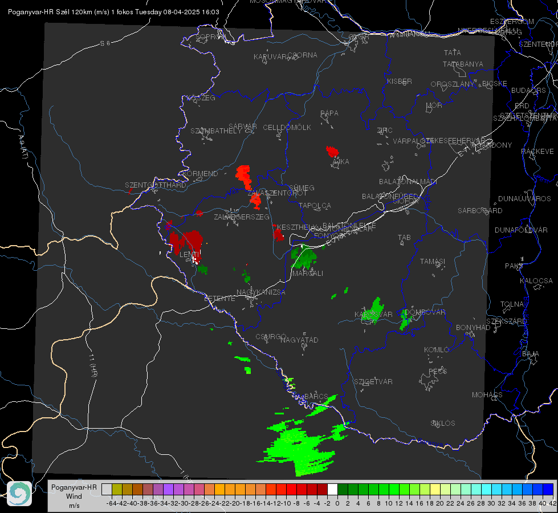
Task: Select the TAPOLCA label
Action: click(x=315, y=206)
